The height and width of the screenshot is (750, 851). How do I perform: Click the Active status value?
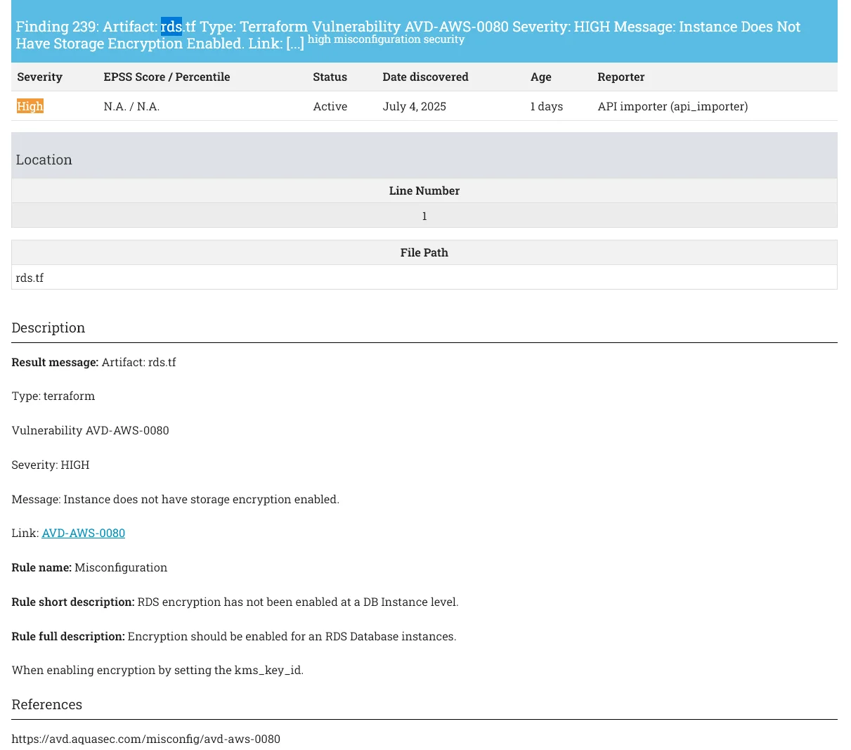(x=330, y=107)
